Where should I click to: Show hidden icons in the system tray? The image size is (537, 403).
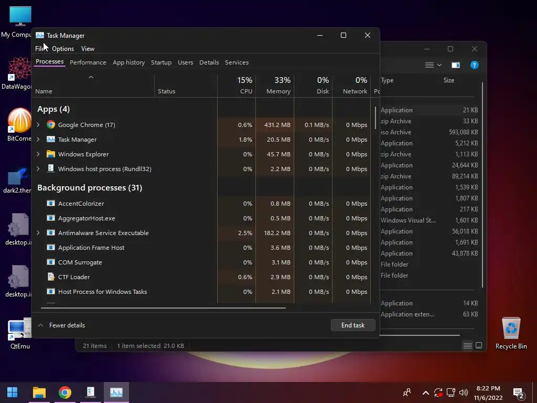(x=425, y=393)
